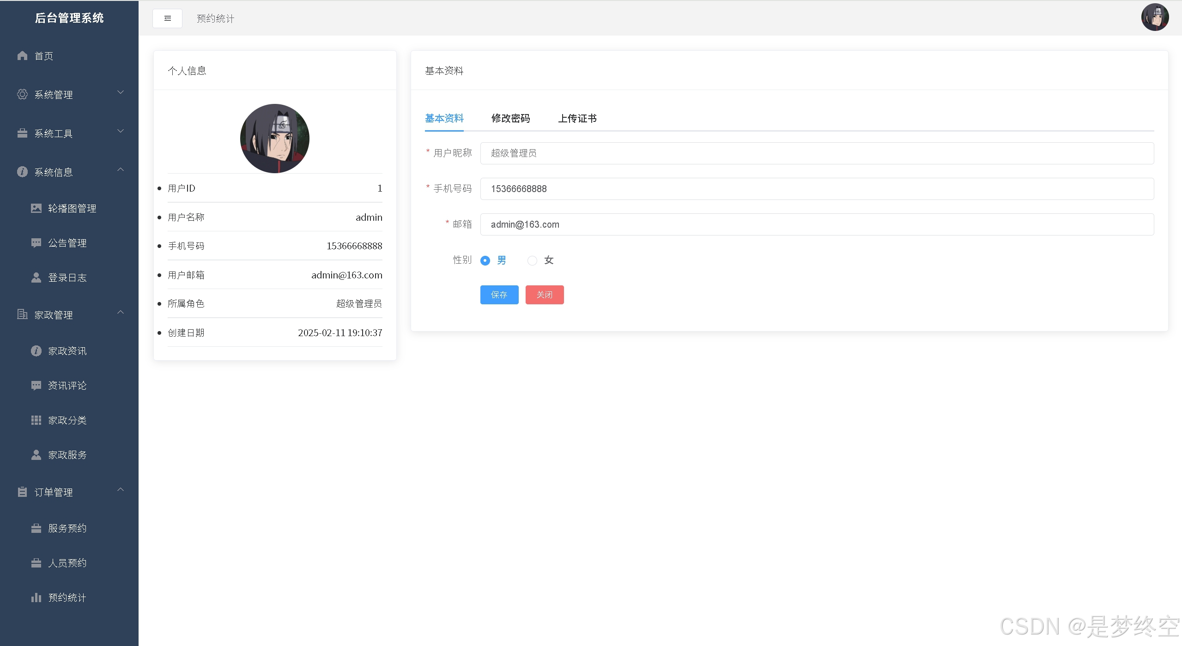1182x646 pixels.
Task: Open the avatar menu in the top-right corner
Action: 1154,18
